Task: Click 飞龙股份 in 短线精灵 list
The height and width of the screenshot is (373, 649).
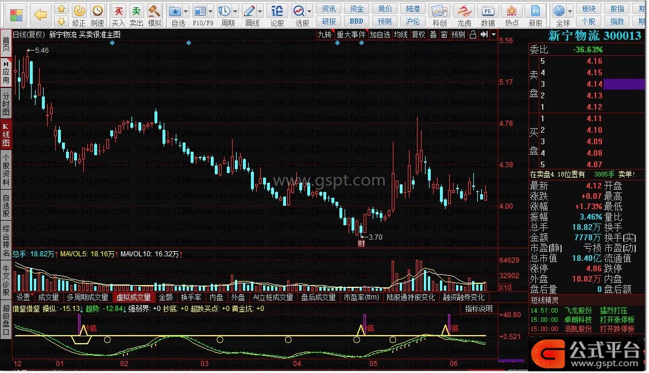Action: tap(578, 310)
